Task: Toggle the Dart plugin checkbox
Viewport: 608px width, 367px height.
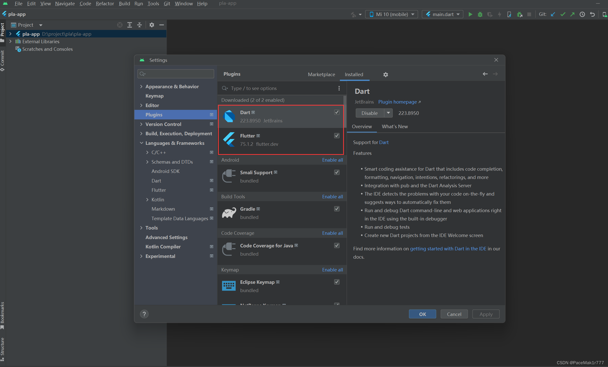Action: click(x=337, y=112)
